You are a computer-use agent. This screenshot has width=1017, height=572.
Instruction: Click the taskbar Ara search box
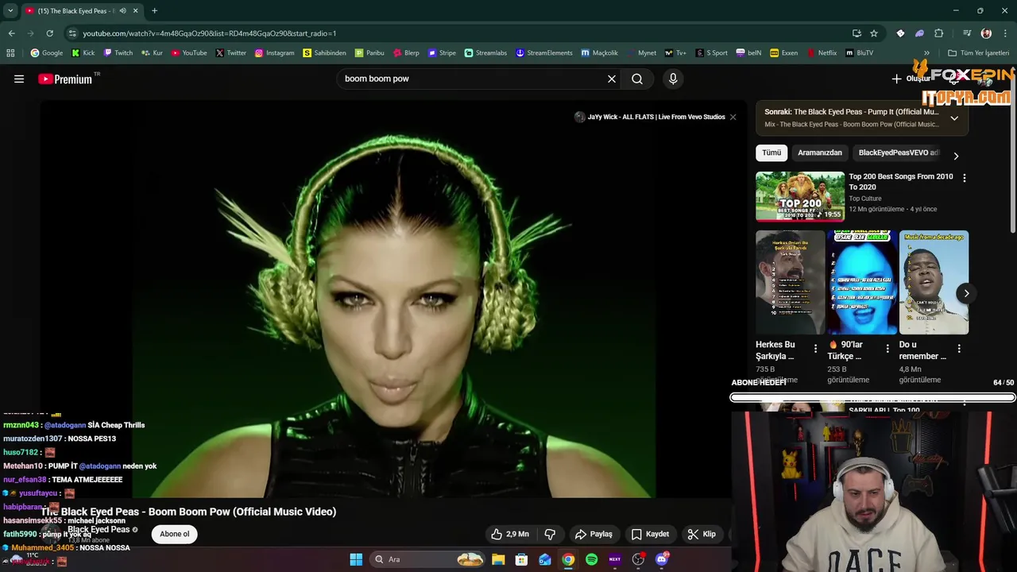coord(427,559)
